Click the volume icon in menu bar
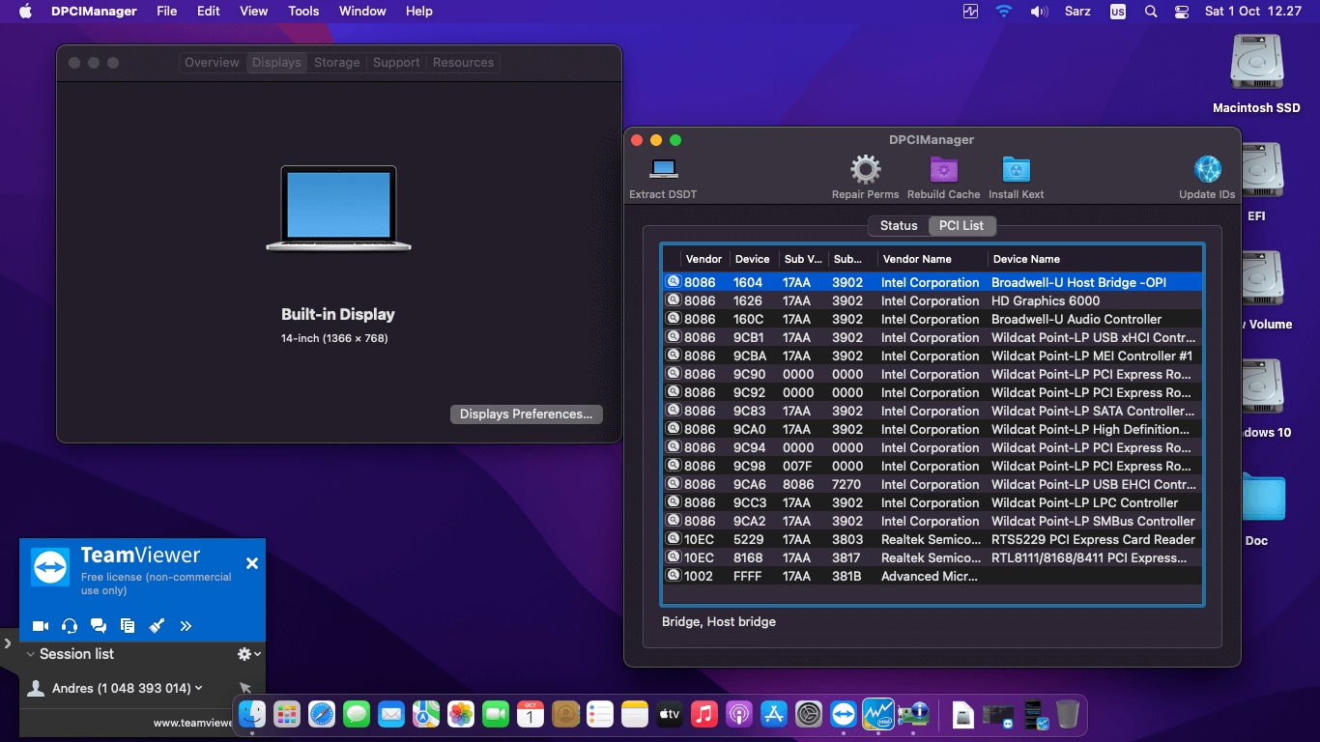The height and width of the screenshot is (742, 1320). [1039, 12]
